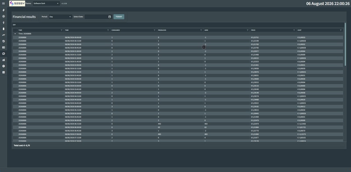Sort by CONSUMED column header
Image resolution: width=351 pixels, height=172 pixels.
[115, 30]
